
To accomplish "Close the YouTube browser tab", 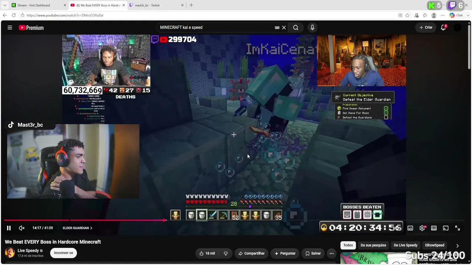I will click(124, 5).
